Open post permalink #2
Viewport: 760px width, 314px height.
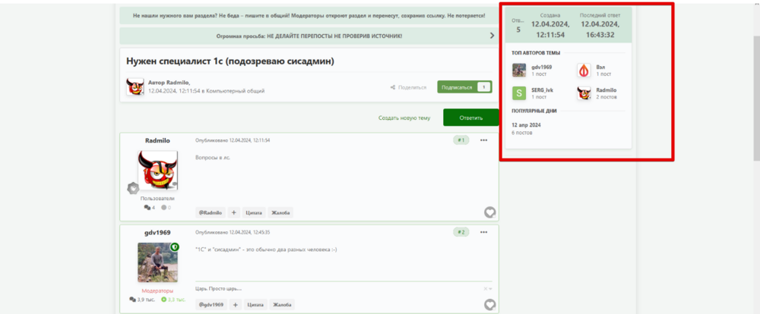pos(461,232)
